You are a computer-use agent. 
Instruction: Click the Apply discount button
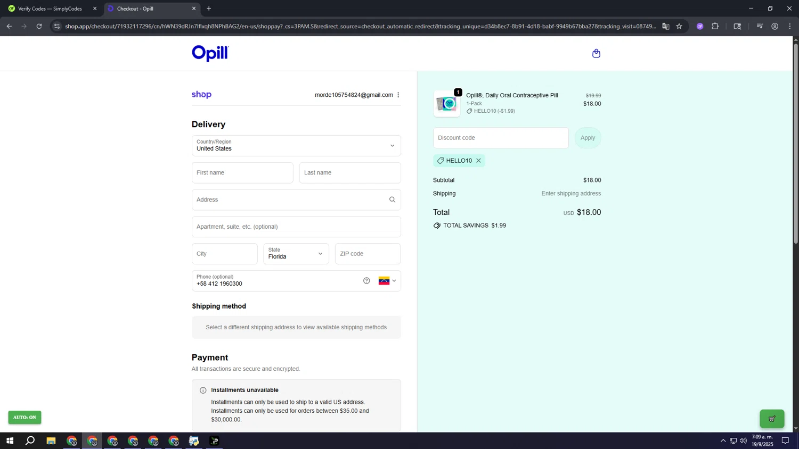[588, 138]
